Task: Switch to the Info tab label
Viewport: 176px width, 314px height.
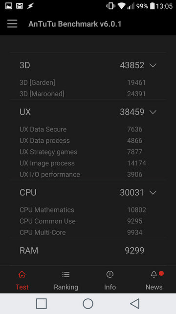Action: [x=110, y=287]
